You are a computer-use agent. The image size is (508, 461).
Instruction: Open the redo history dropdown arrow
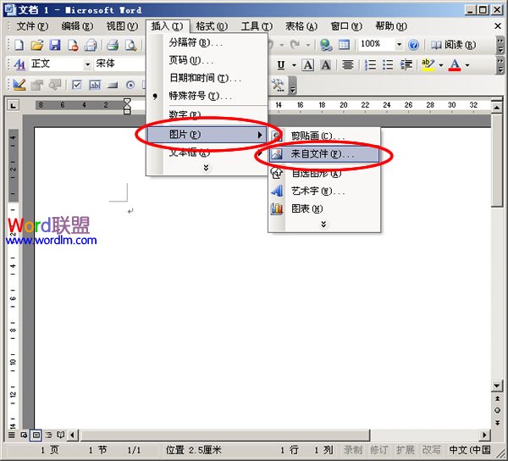click(308, 45)
